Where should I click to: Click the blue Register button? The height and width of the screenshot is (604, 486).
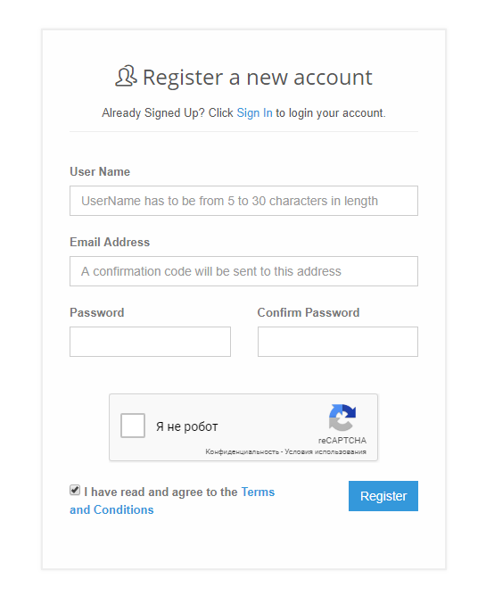point(383,496)
